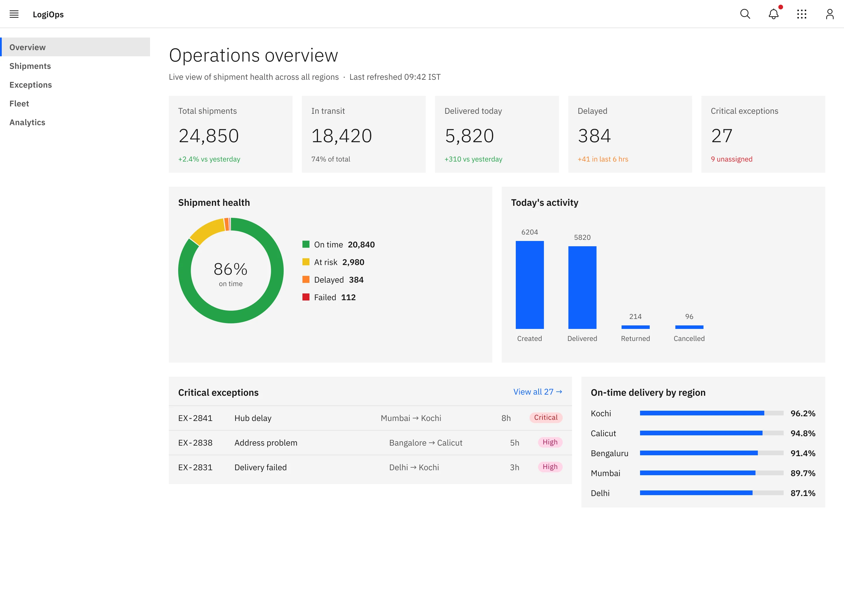This screenshot has height=591, width=844.
Task: Open the Total shipments card
Action: tap(230, 134)
